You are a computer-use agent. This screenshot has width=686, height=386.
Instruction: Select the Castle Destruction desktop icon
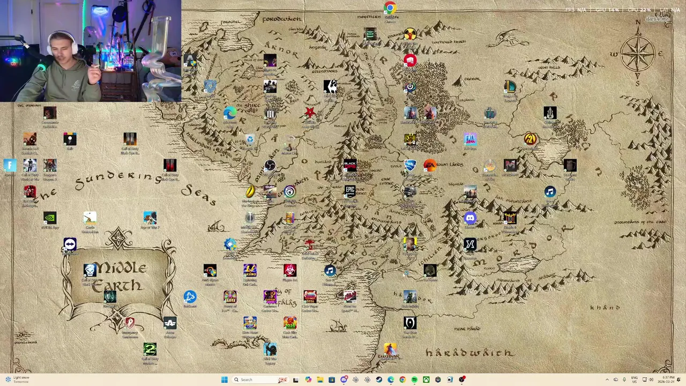point(90,218)
